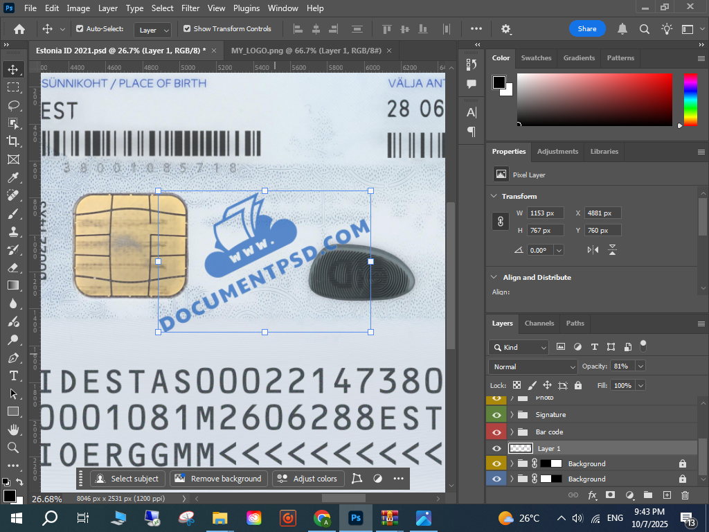
Task: Click the width W input field
Action: 546,213
